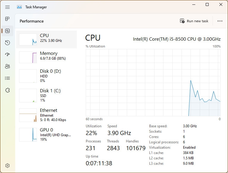The width and height of the screenshot is (228, 173).
Task: Maximize the Task Manager window
Action: (207, 4)
